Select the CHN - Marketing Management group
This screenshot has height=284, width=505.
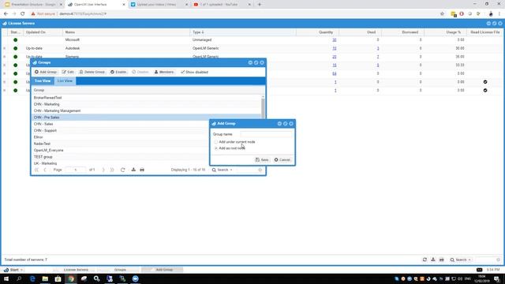click(x=147, y=110)
